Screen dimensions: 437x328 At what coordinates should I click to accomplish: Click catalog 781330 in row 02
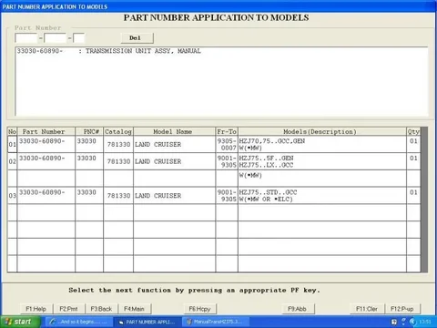coord(118,161)
